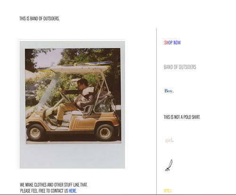236x195 pixels.
Task: Click the magazine the man is reading
Action: [x=80, y=99]
